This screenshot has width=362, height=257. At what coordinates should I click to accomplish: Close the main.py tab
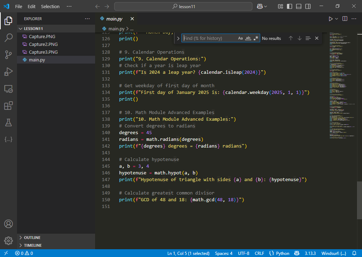coord(132,19)
